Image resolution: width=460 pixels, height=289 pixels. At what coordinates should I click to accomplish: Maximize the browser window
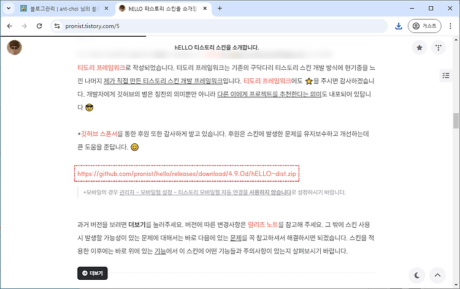point(431,8)
